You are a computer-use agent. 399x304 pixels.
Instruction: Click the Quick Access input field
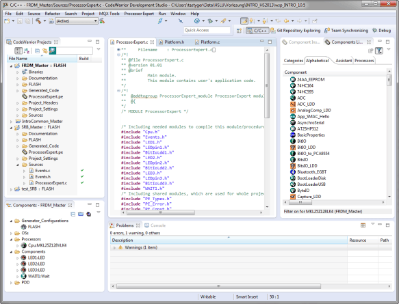pos(207,30)
